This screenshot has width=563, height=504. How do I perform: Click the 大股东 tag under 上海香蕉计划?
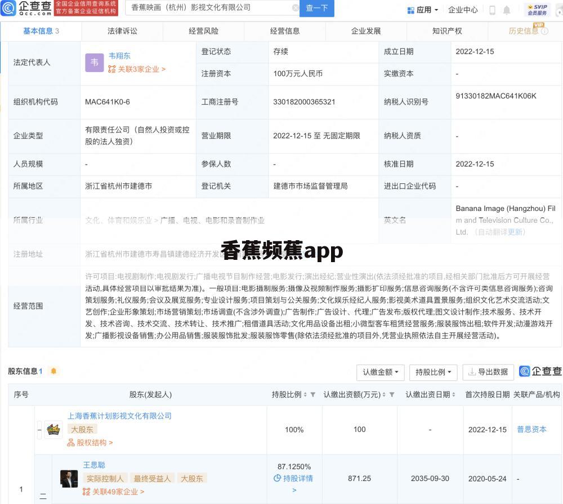82,430
